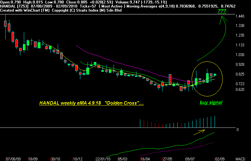Click the 1.235 price axis label

tap(240, 35)
